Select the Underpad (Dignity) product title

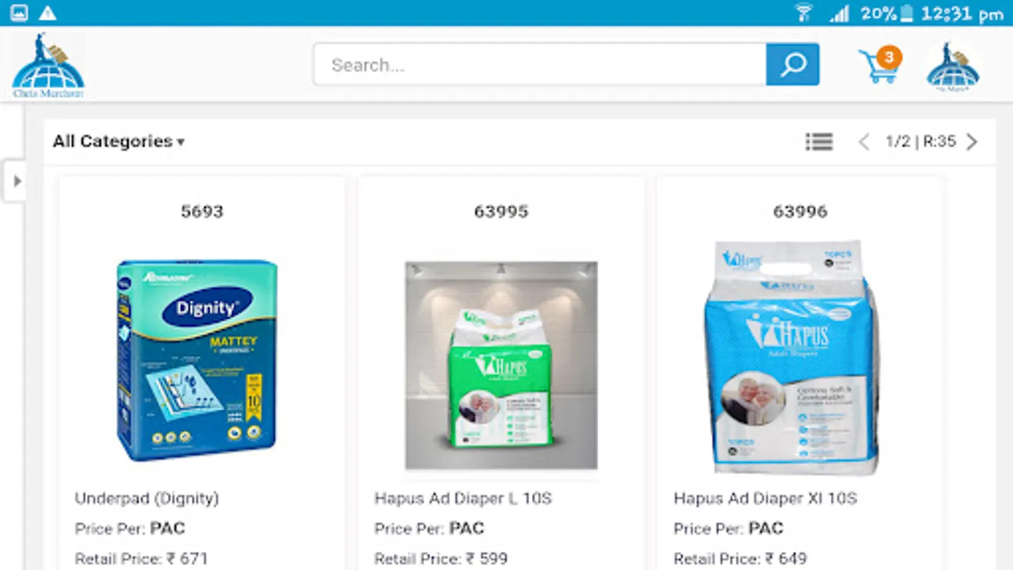[147, 498]
